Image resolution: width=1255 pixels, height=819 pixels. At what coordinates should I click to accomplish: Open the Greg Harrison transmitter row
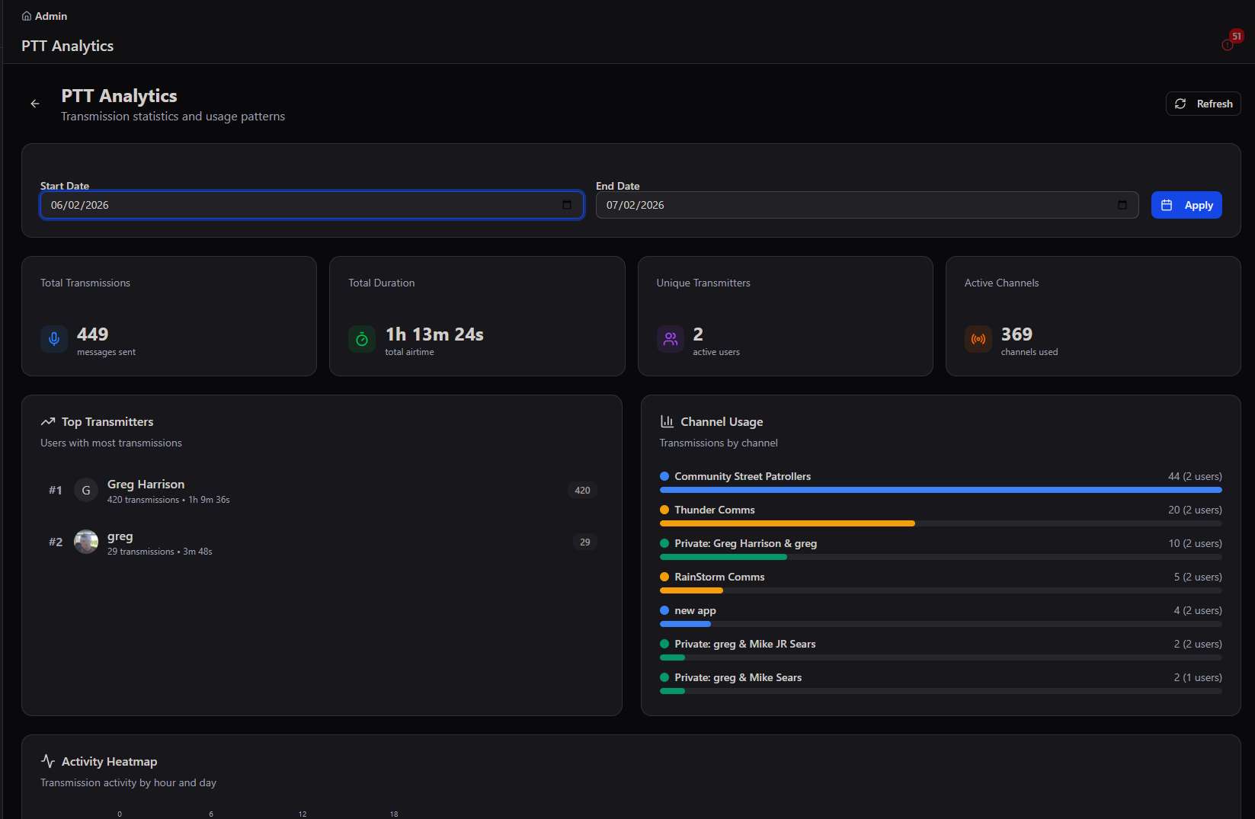coord(322,490)
